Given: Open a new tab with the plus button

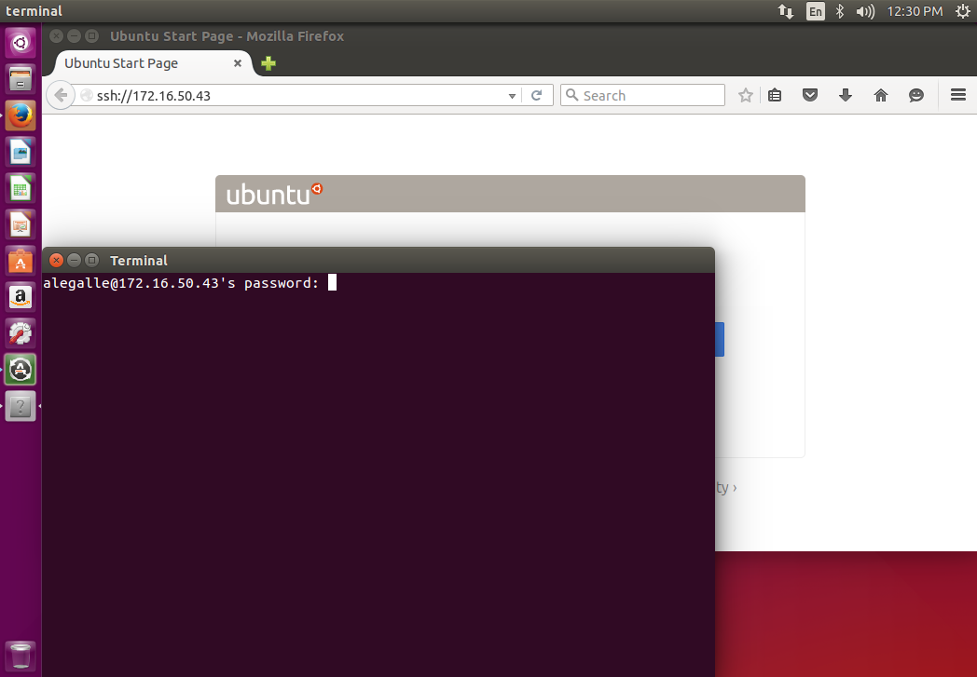Looking at the screenshot, I should pyautogui.click(x=268, y=63).
